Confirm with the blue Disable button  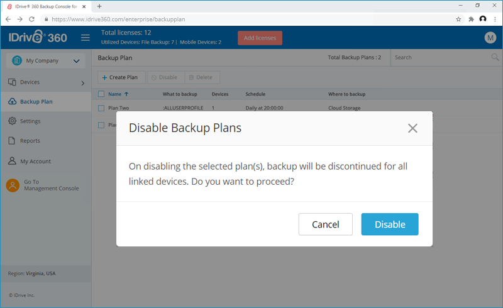point(390,224)
